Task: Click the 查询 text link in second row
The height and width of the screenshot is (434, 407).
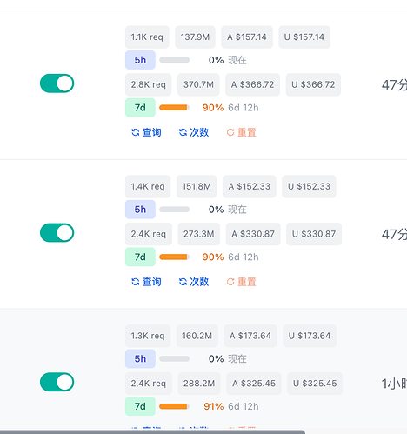Action: click(x=151, y=282)
